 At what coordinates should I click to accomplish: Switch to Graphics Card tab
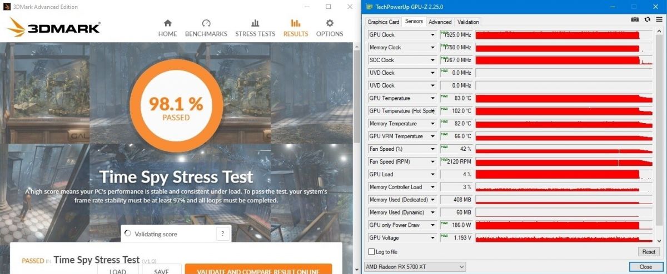click(384, 22)
